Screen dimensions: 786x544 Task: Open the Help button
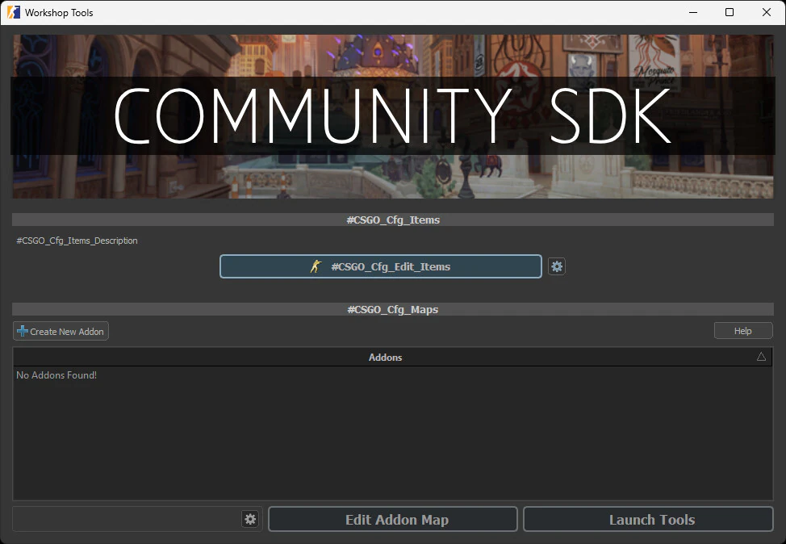(742, 331)
